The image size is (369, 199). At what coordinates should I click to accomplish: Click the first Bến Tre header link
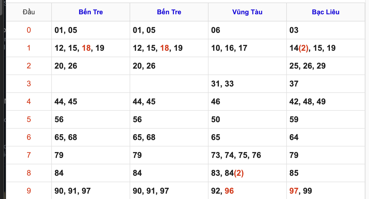(x=91, y=12)
